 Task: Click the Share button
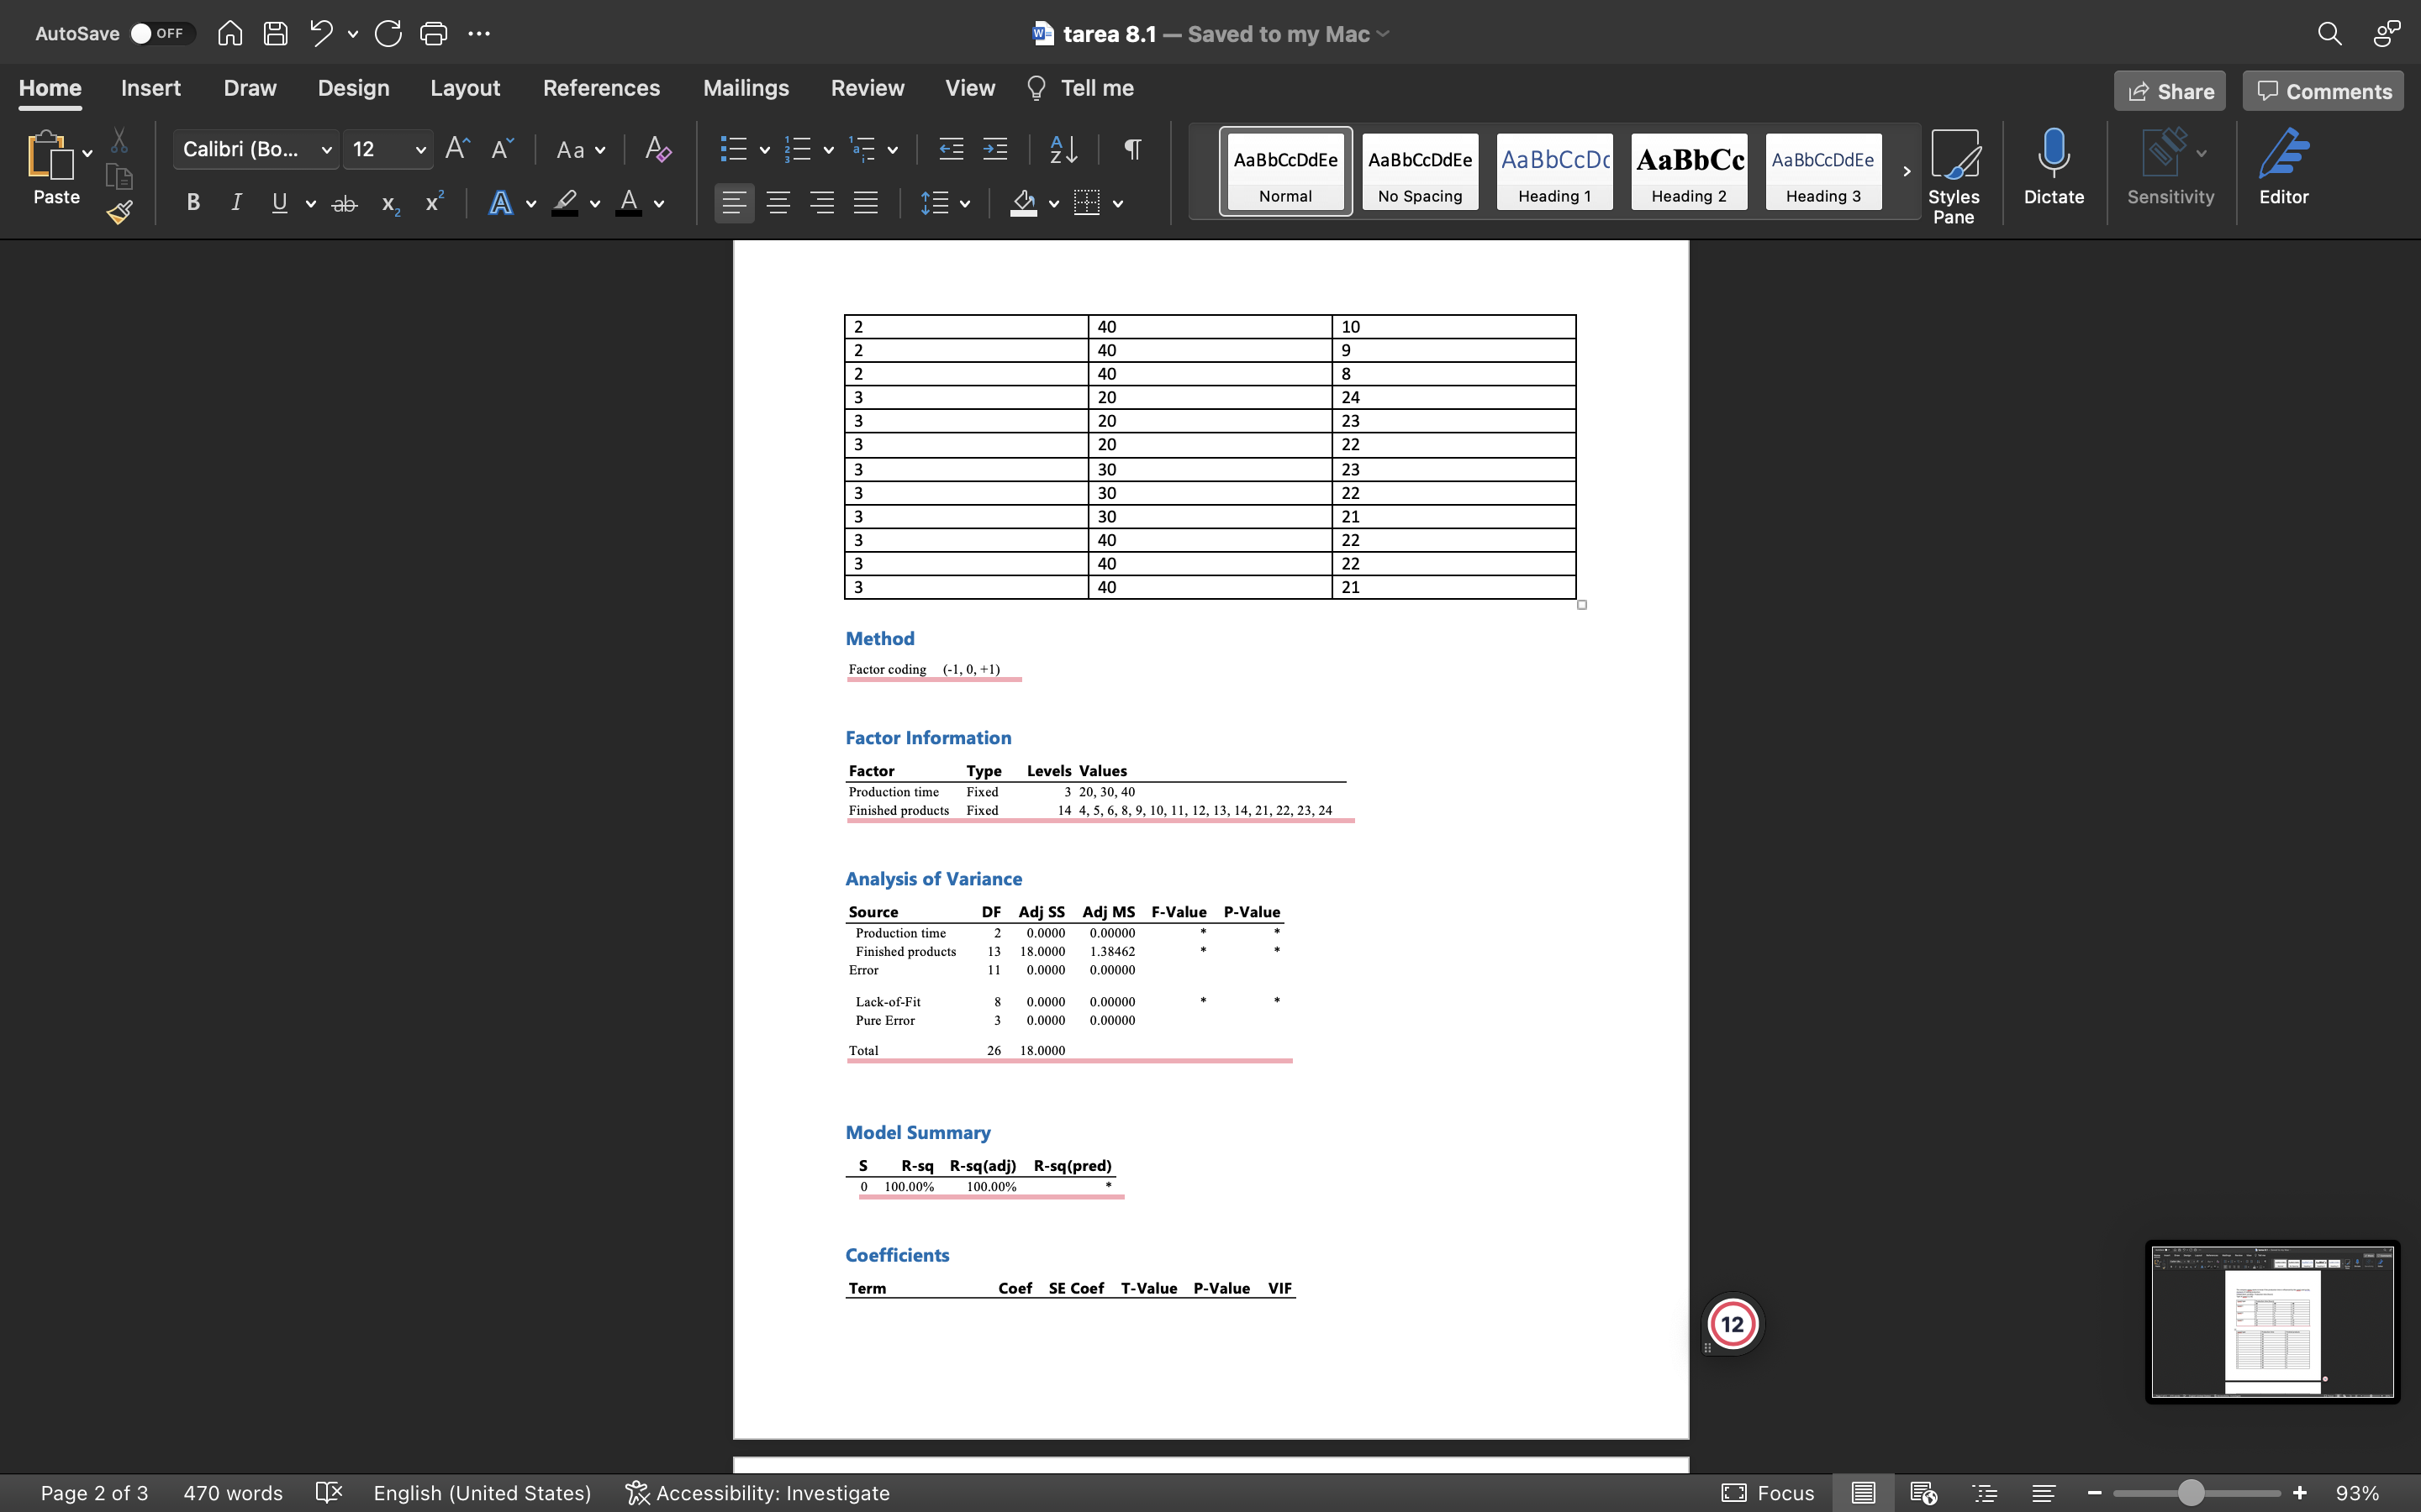point(2170,90)
